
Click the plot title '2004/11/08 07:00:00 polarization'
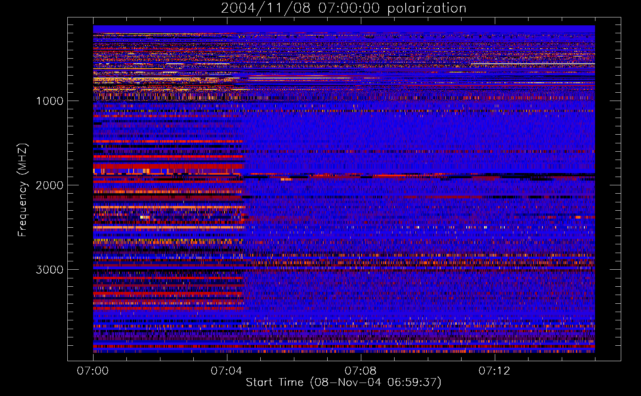343,8
